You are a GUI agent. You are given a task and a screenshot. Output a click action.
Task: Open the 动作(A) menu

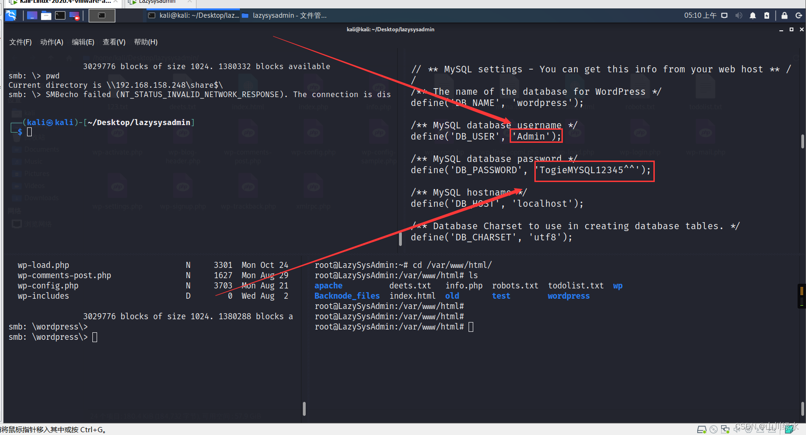point(51,42)
